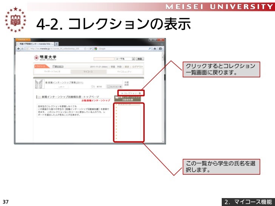
Task: Click the 明星大学 logo in the page
Action: pos(45,58)
